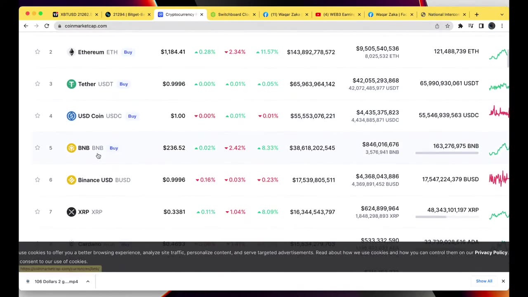Star Ethereum to add to watchlist
The width and height of the screenshot is (528, 297).
coord(38,52)
